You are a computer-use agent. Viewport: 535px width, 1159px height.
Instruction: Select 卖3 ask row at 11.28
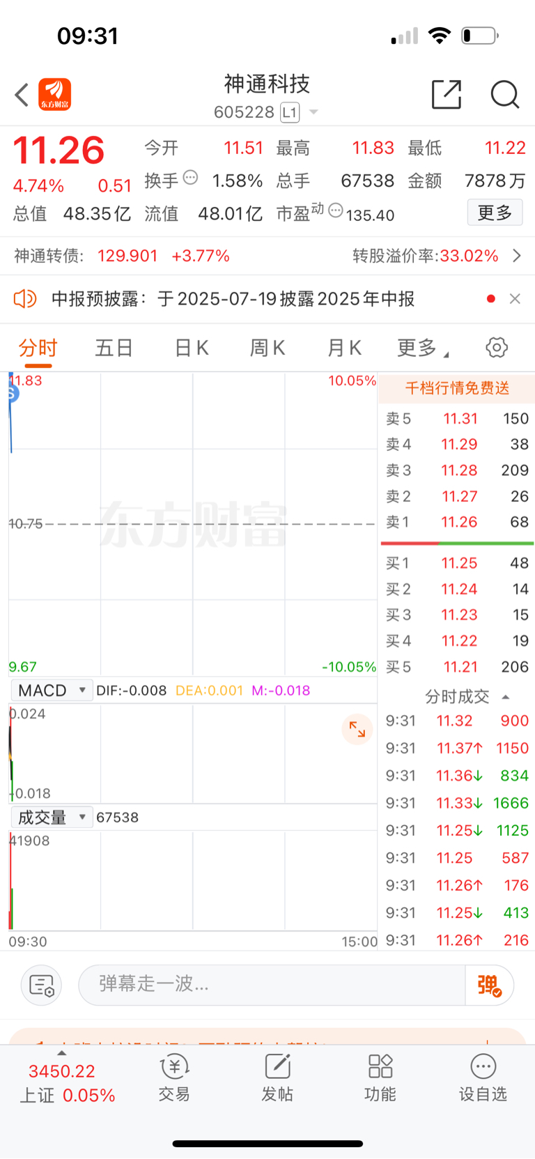[457, 470]
